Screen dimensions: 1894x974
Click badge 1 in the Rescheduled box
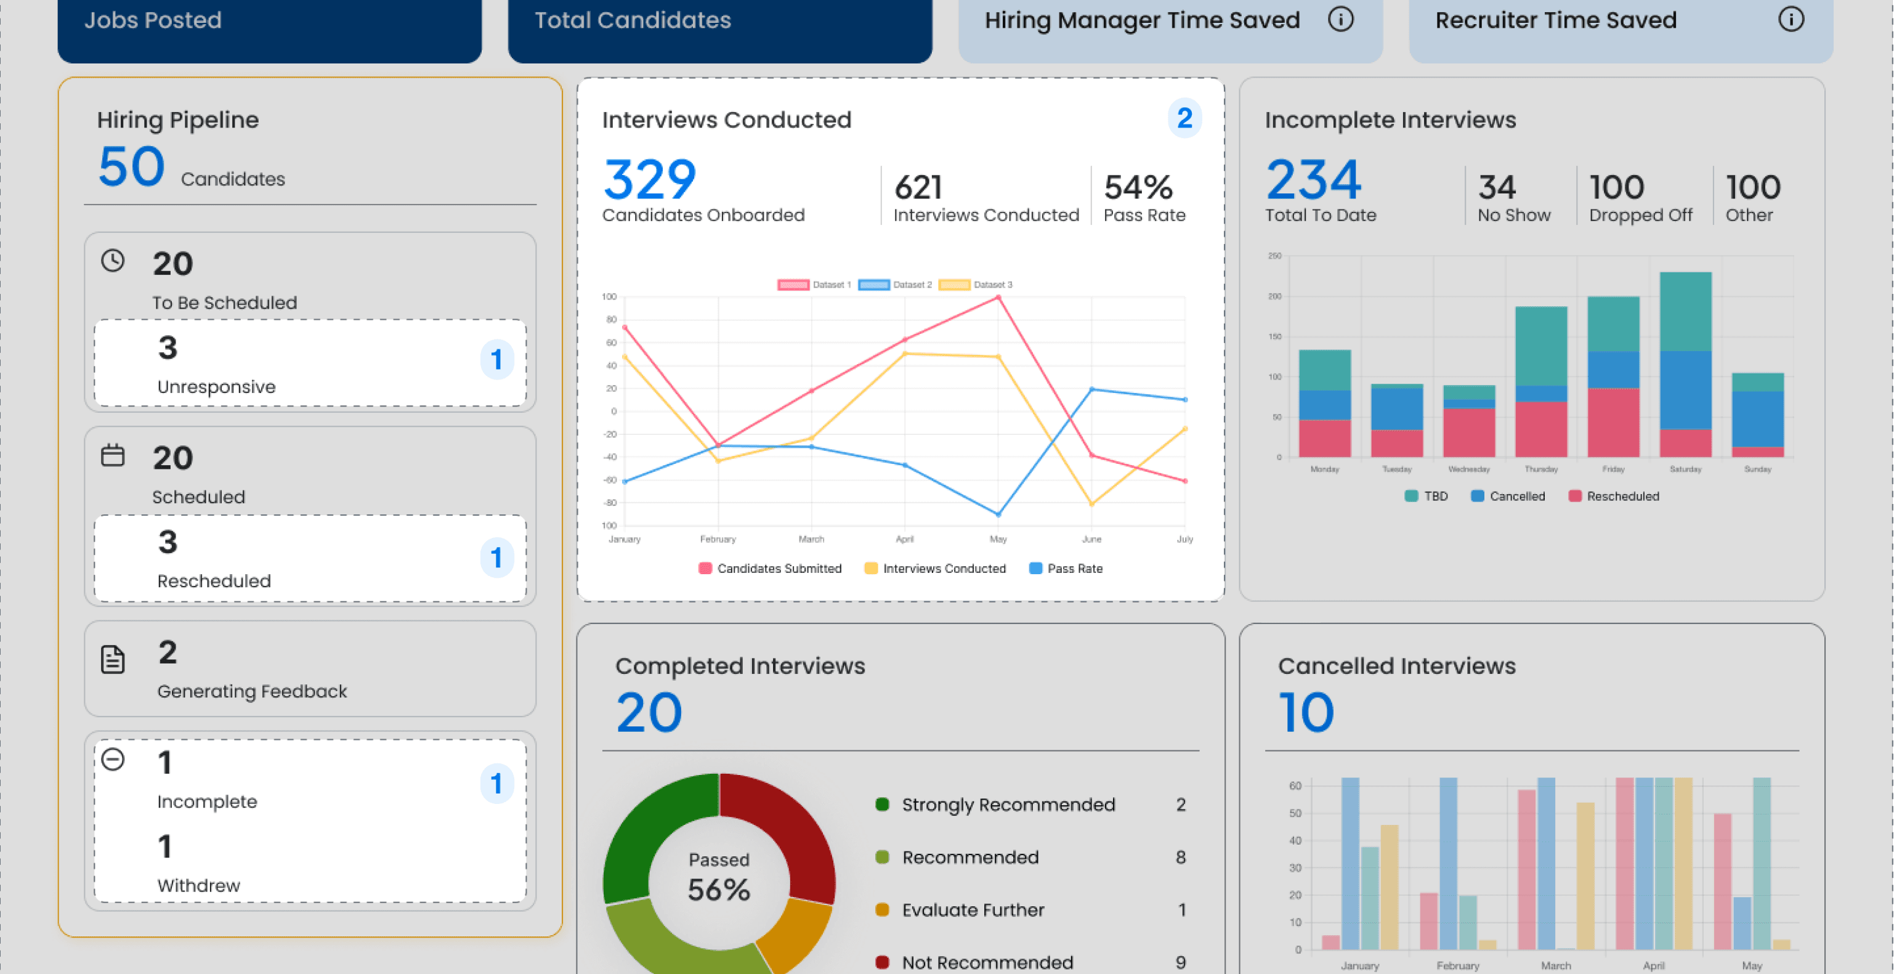[496, 558]
